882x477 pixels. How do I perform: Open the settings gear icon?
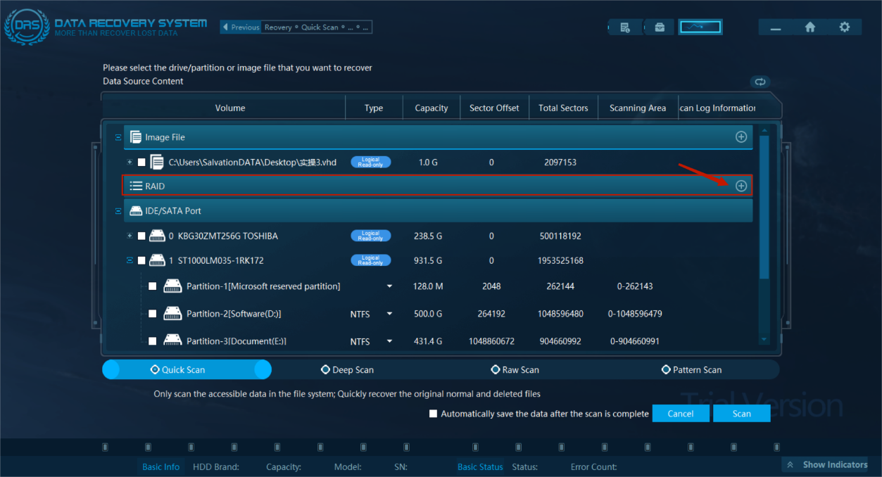tap(845, 27)
